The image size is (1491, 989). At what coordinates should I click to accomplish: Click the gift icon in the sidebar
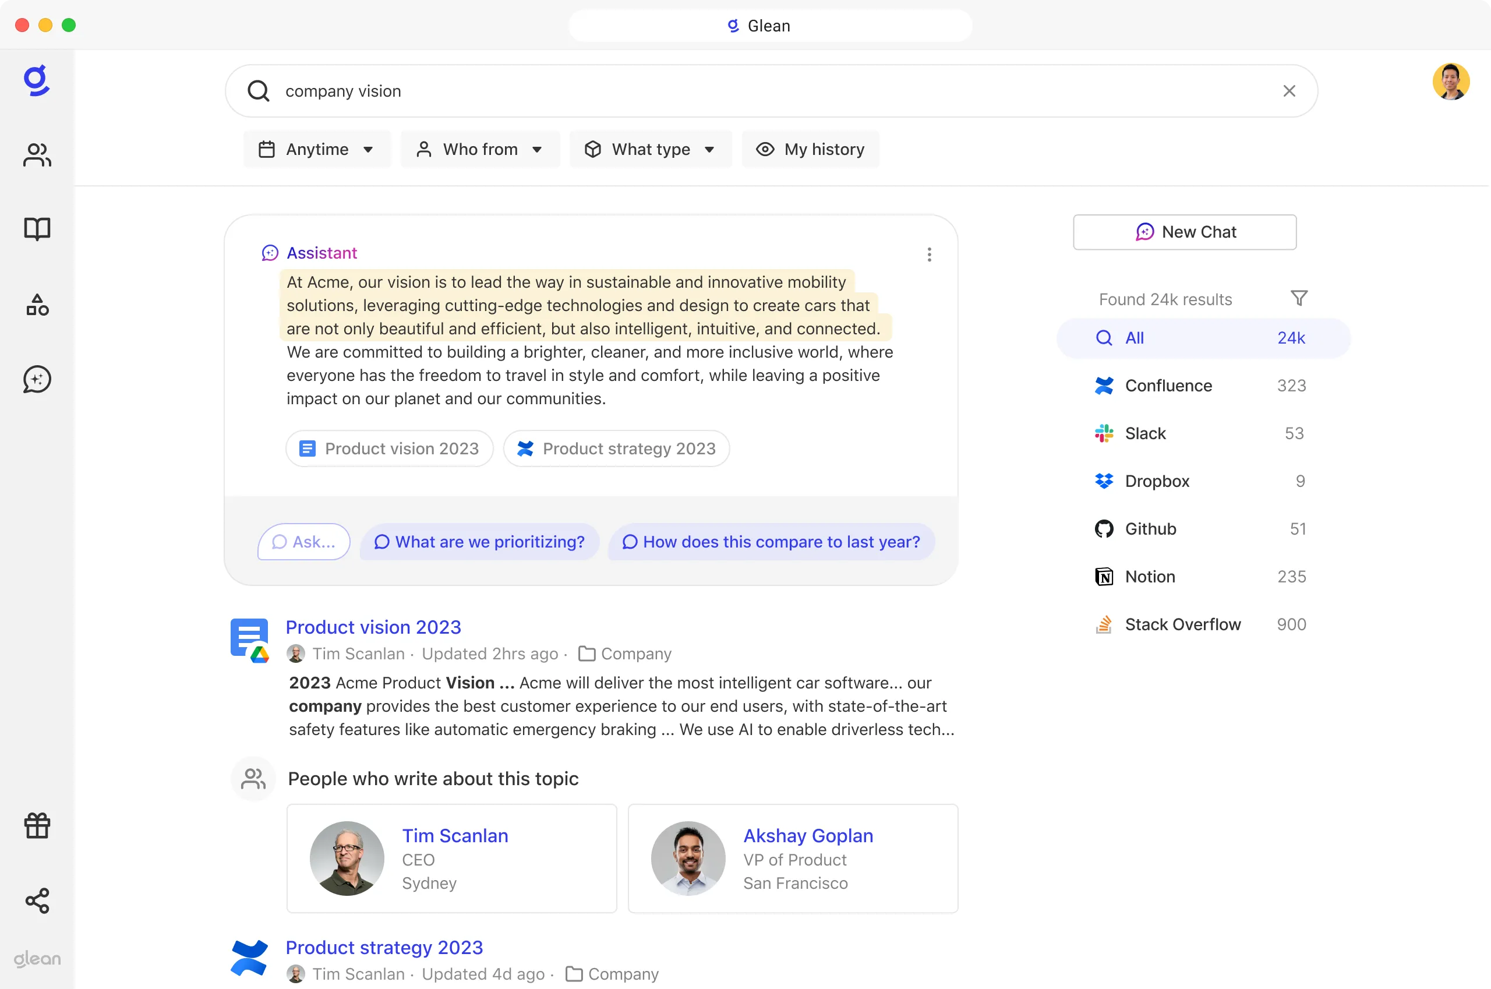coord(37,826)
